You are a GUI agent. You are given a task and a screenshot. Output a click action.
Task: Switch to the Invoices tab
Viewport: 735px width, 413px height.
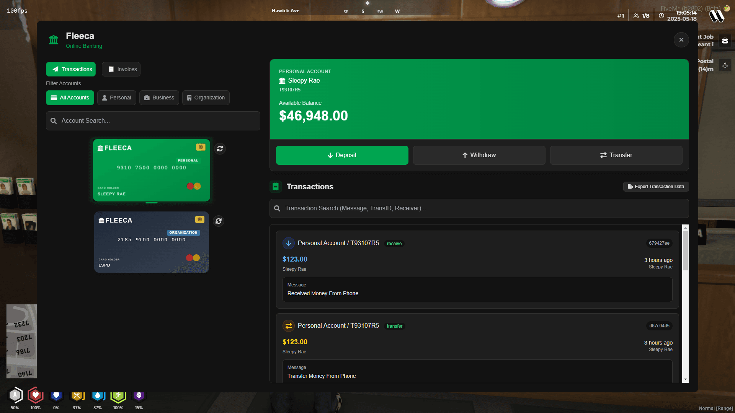coord(121,69)
